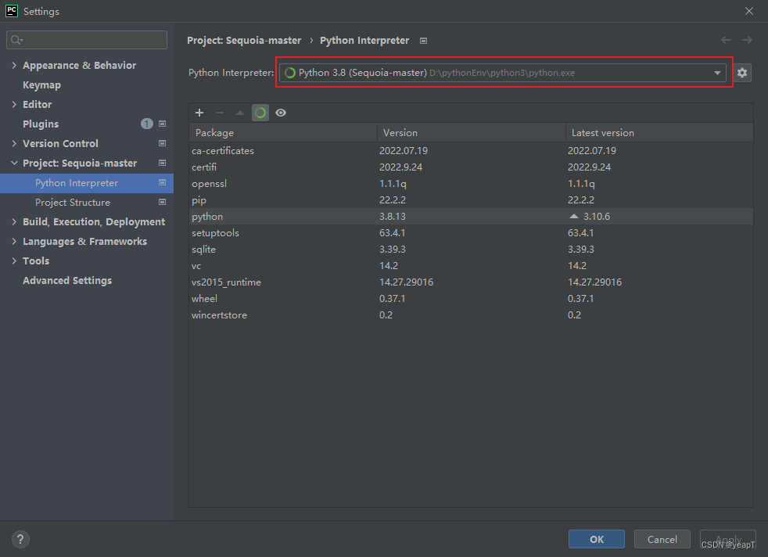Click project icon on Project: Sequoia-master row
The height and width of the screenshot is (557, 768).
point(162,164)
